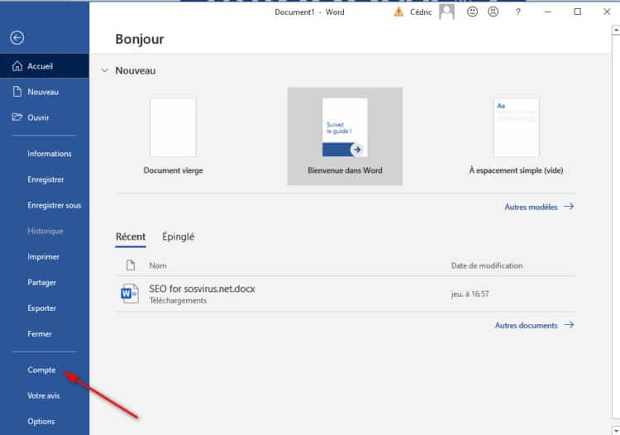
Task: Open the help question mark icon
Action: point(518,12)
